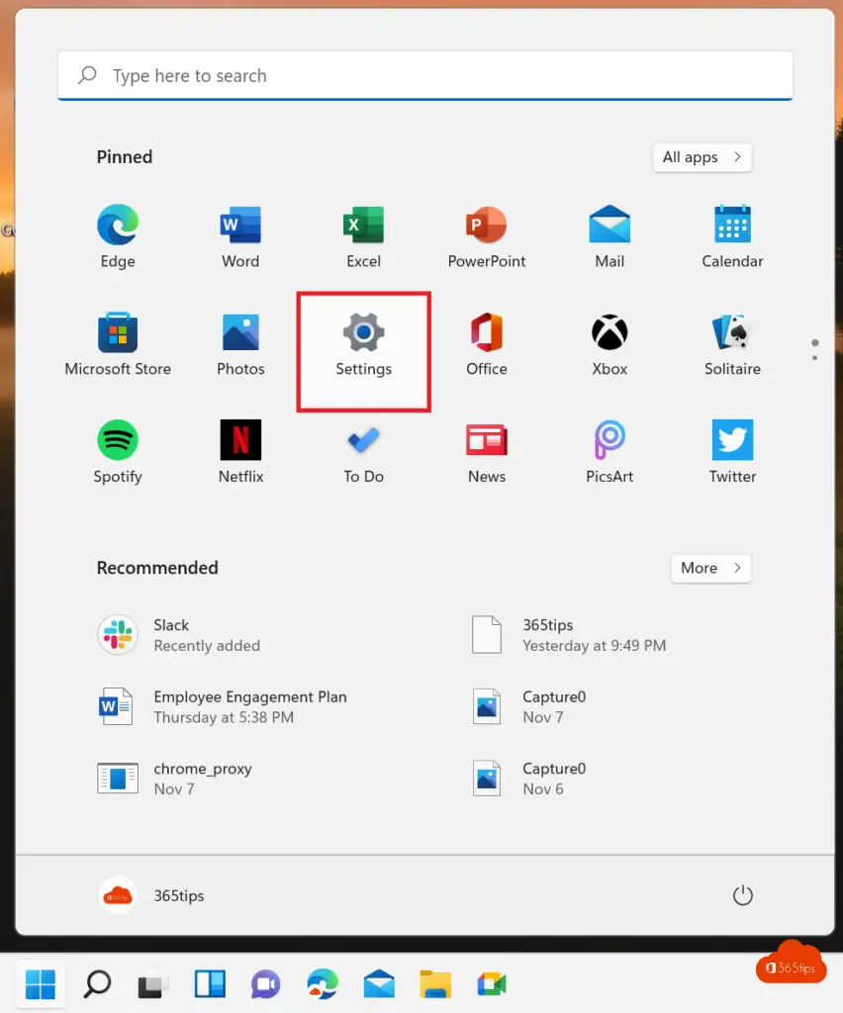Screen dimensions: 843x1013
Task: Open Edge from the taskbar
Action: [323, 984]
